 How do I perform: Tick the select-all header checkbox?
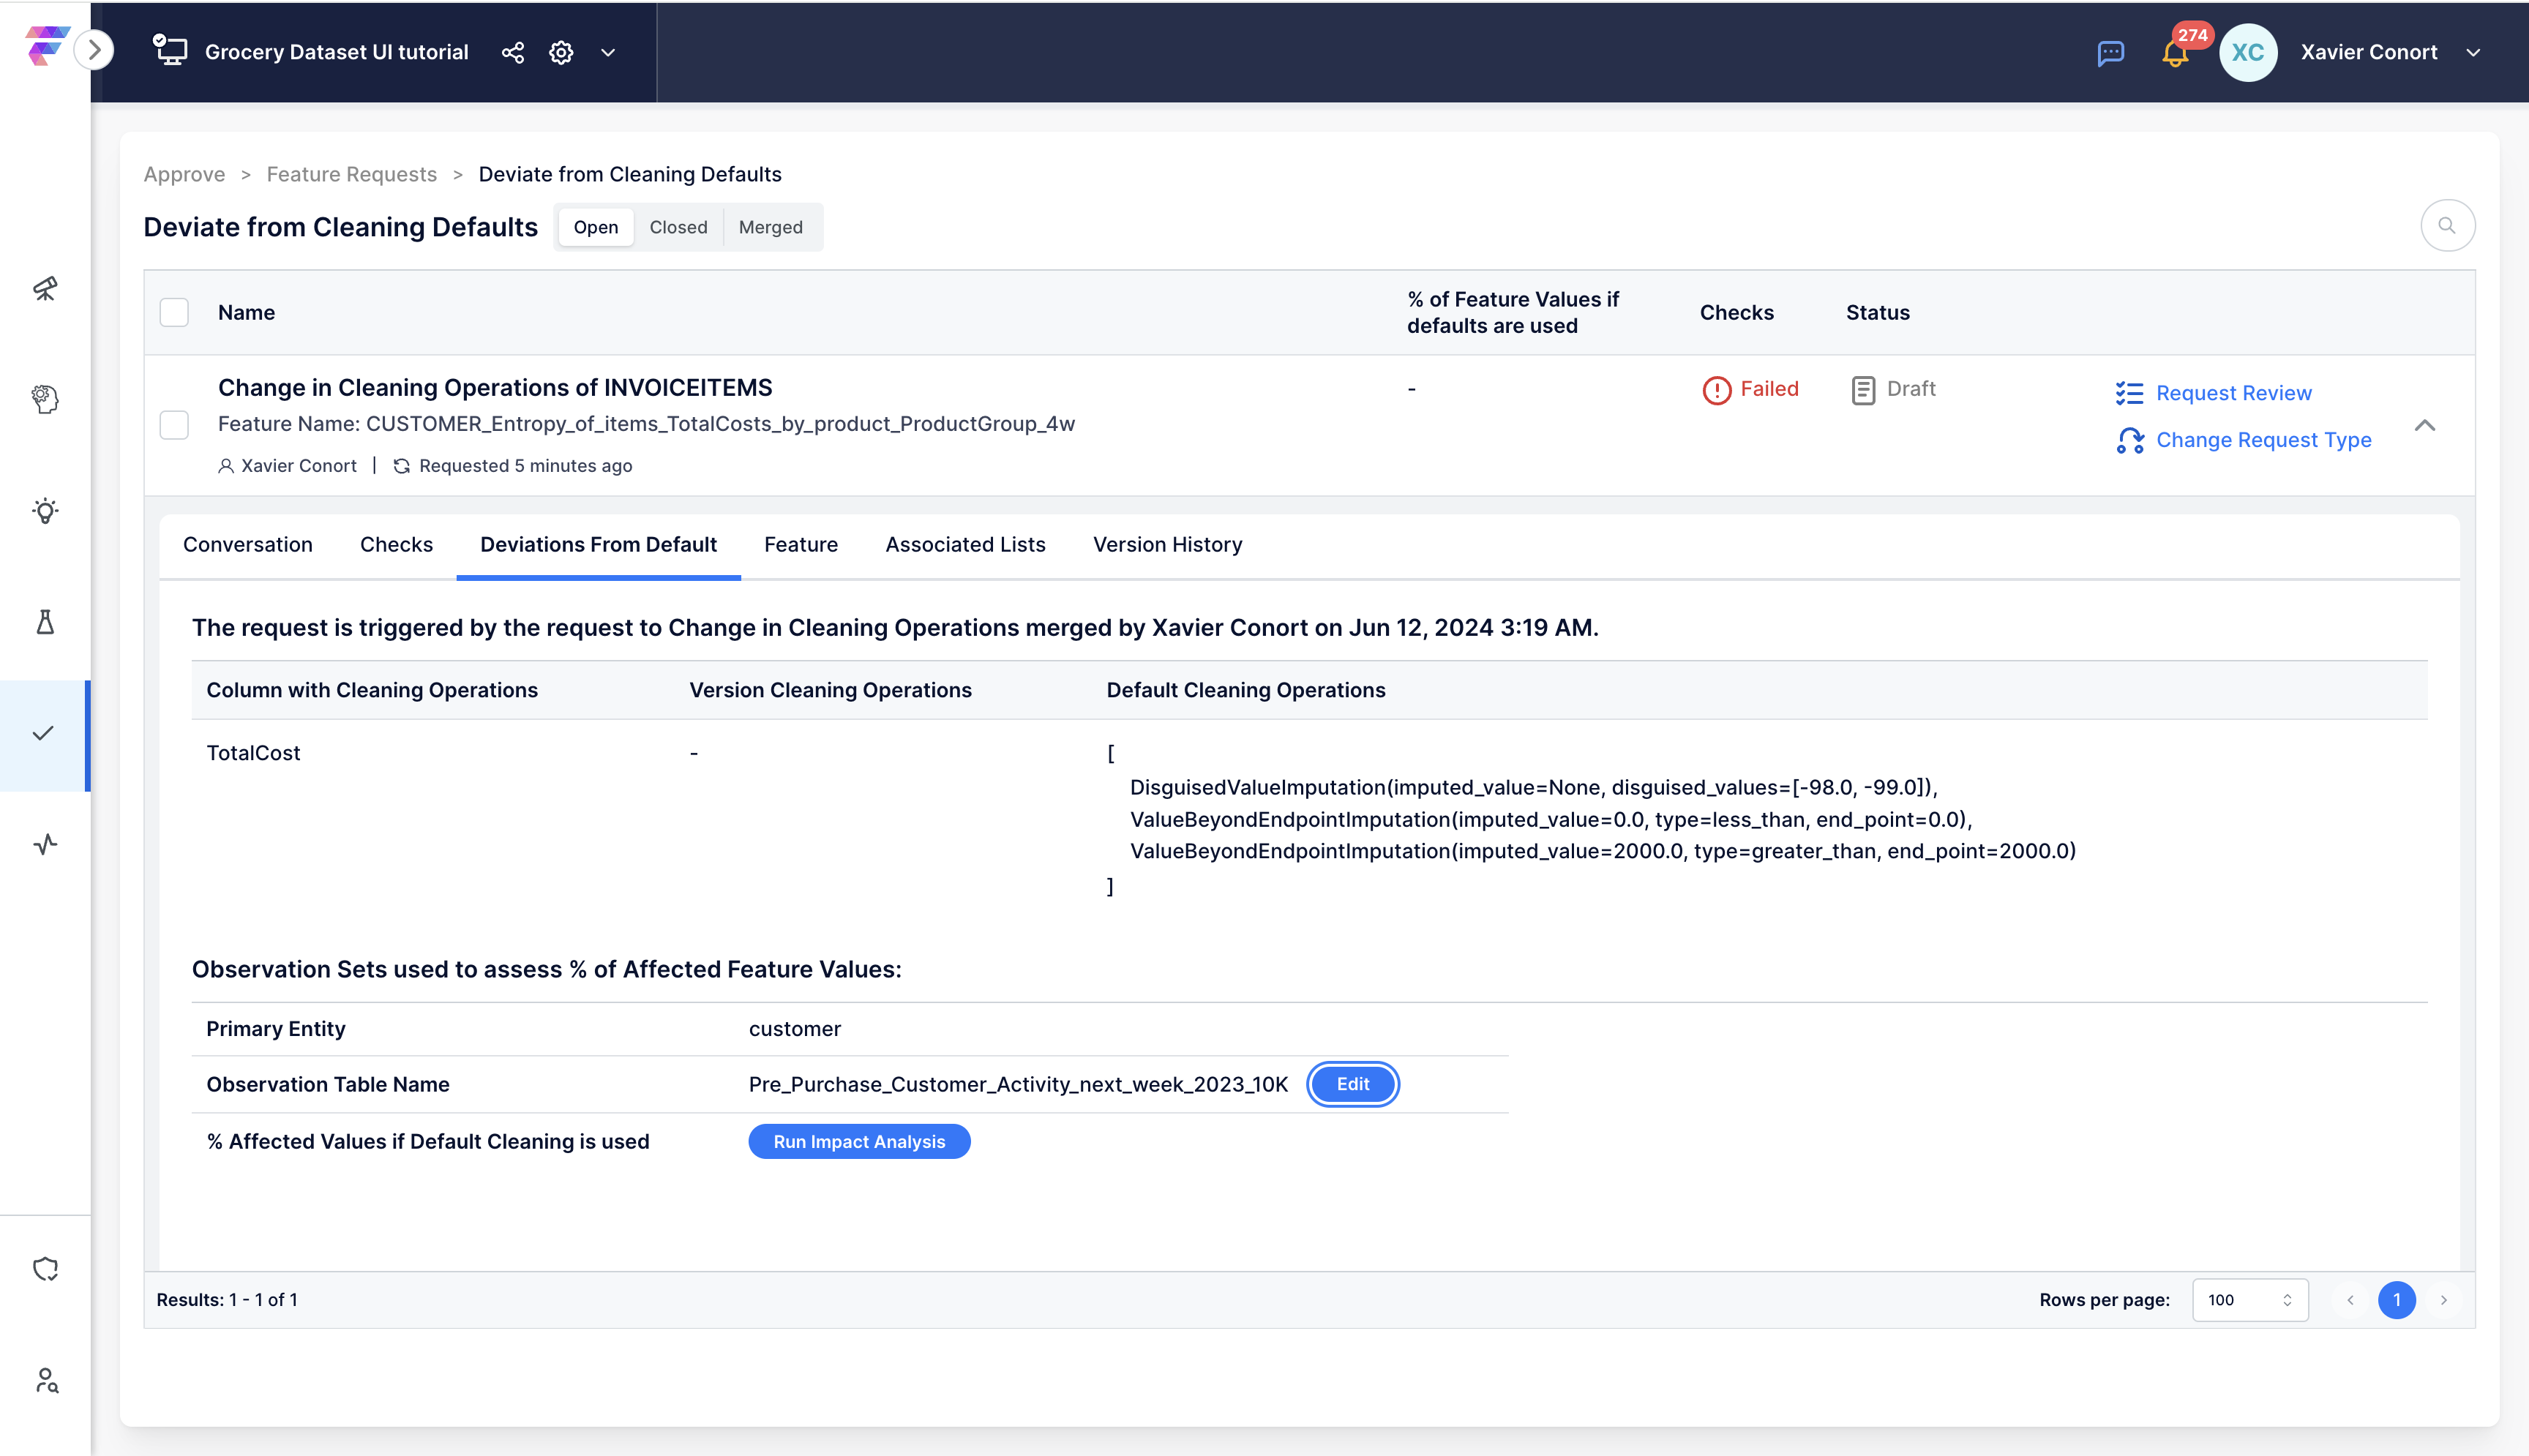[x=174, y=312]
